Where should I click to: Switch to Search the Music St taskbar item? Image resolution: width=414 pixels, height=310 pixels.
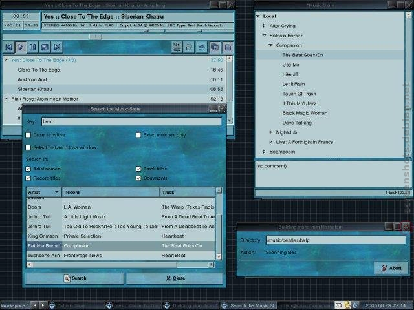pos(248,305)
